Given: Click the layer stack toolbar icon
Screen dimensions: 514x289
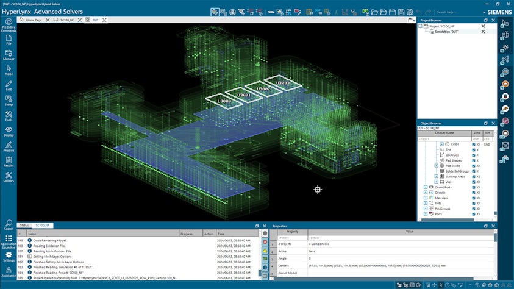Looking at the screenshot, I should pos(232,12).
